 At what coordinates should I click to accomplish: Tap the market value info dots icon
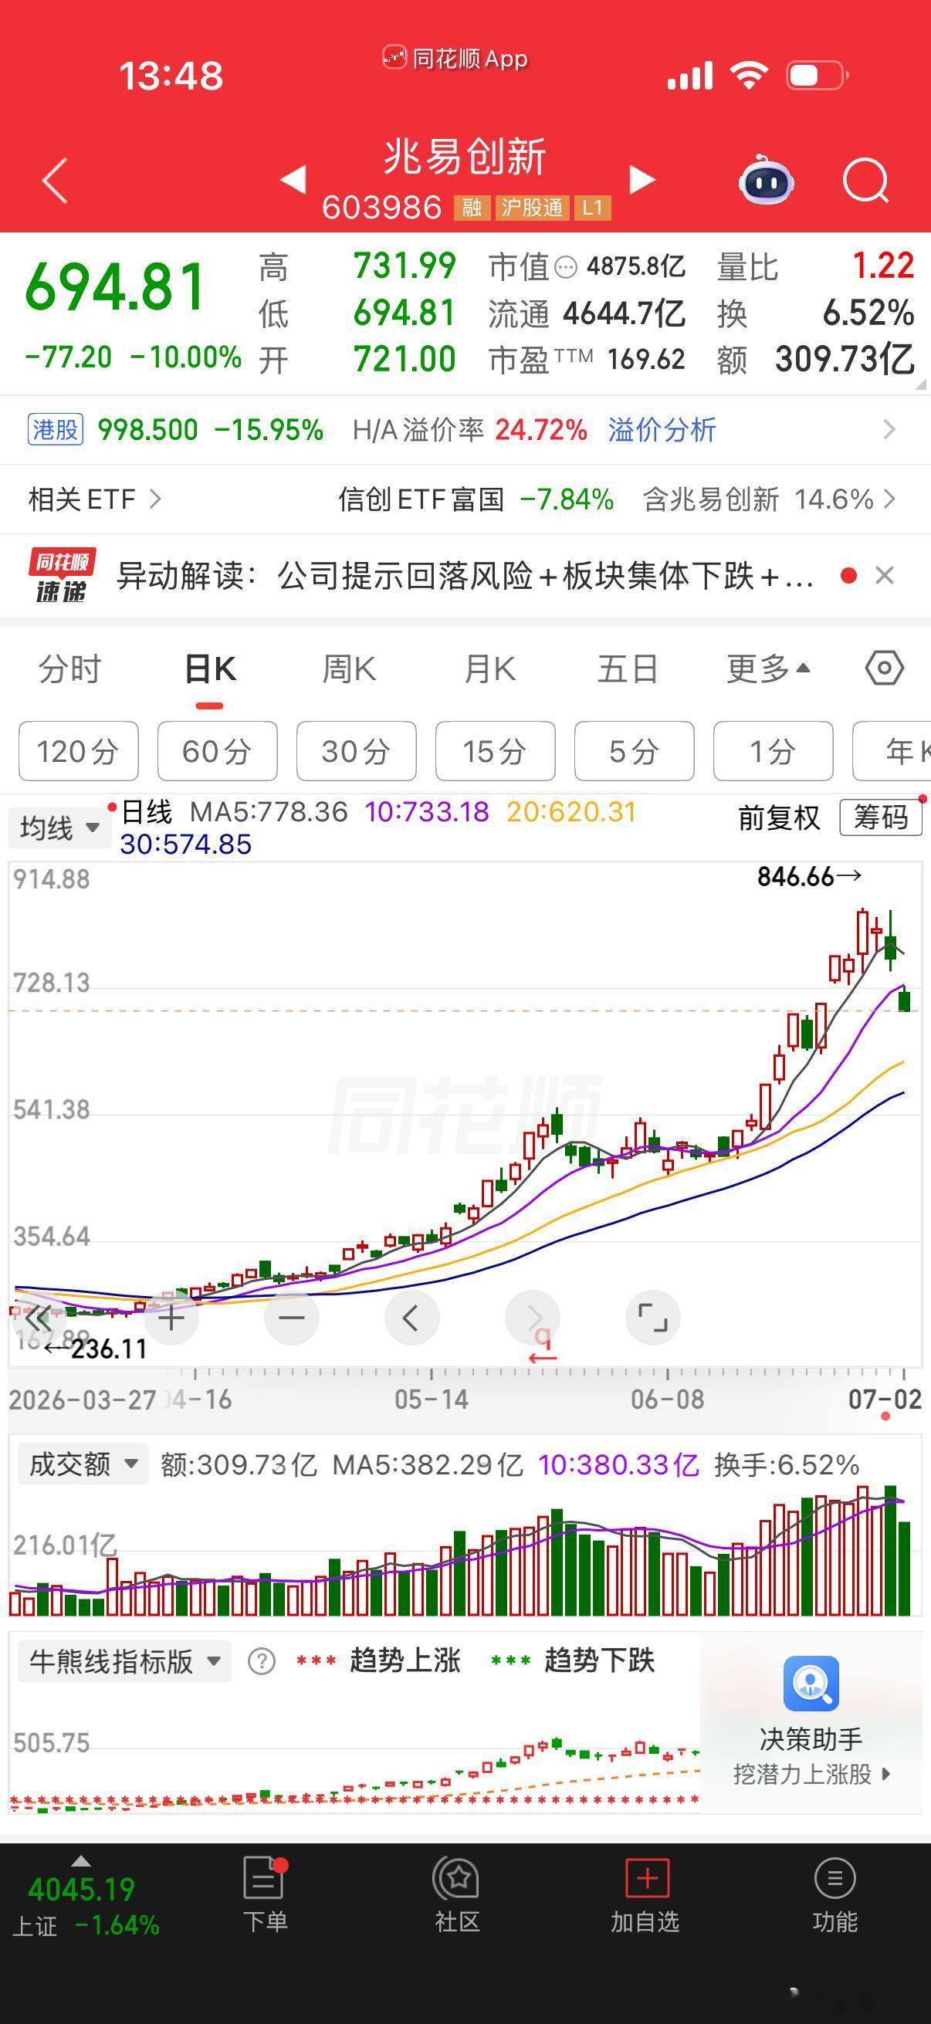click(566, 269)
